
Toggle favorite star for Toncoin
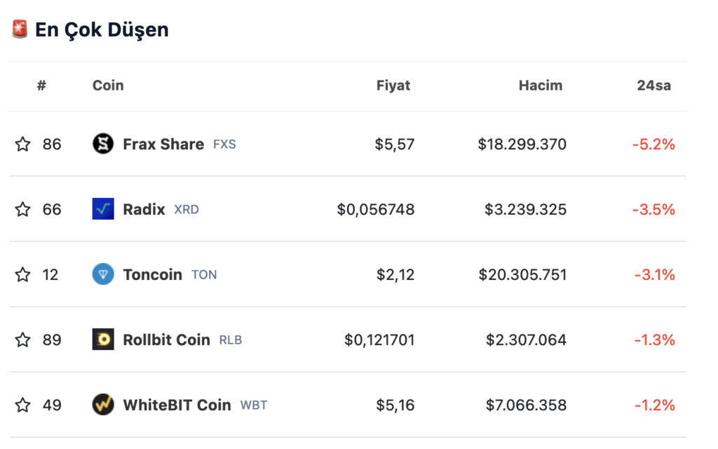click(23, 274)
